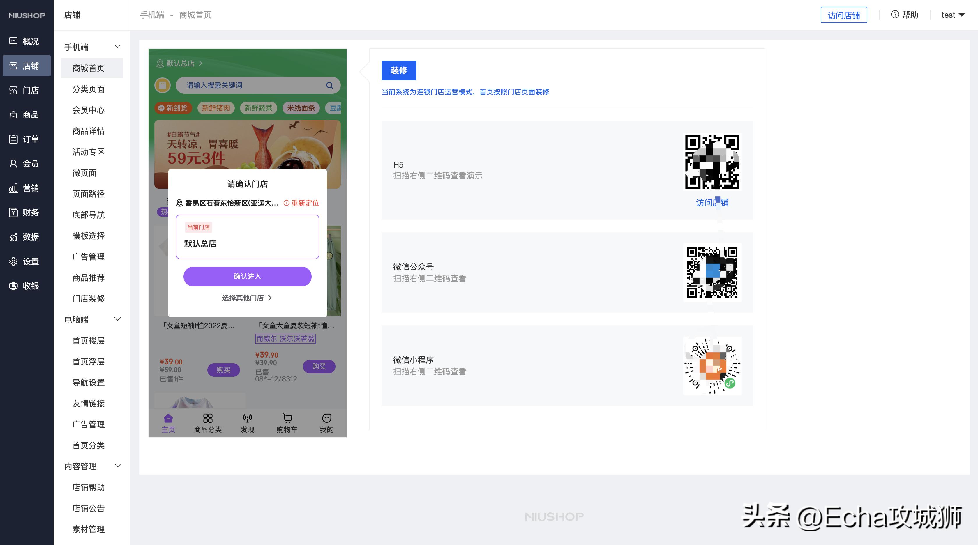Open the test account dropdown

click(953, 15)
